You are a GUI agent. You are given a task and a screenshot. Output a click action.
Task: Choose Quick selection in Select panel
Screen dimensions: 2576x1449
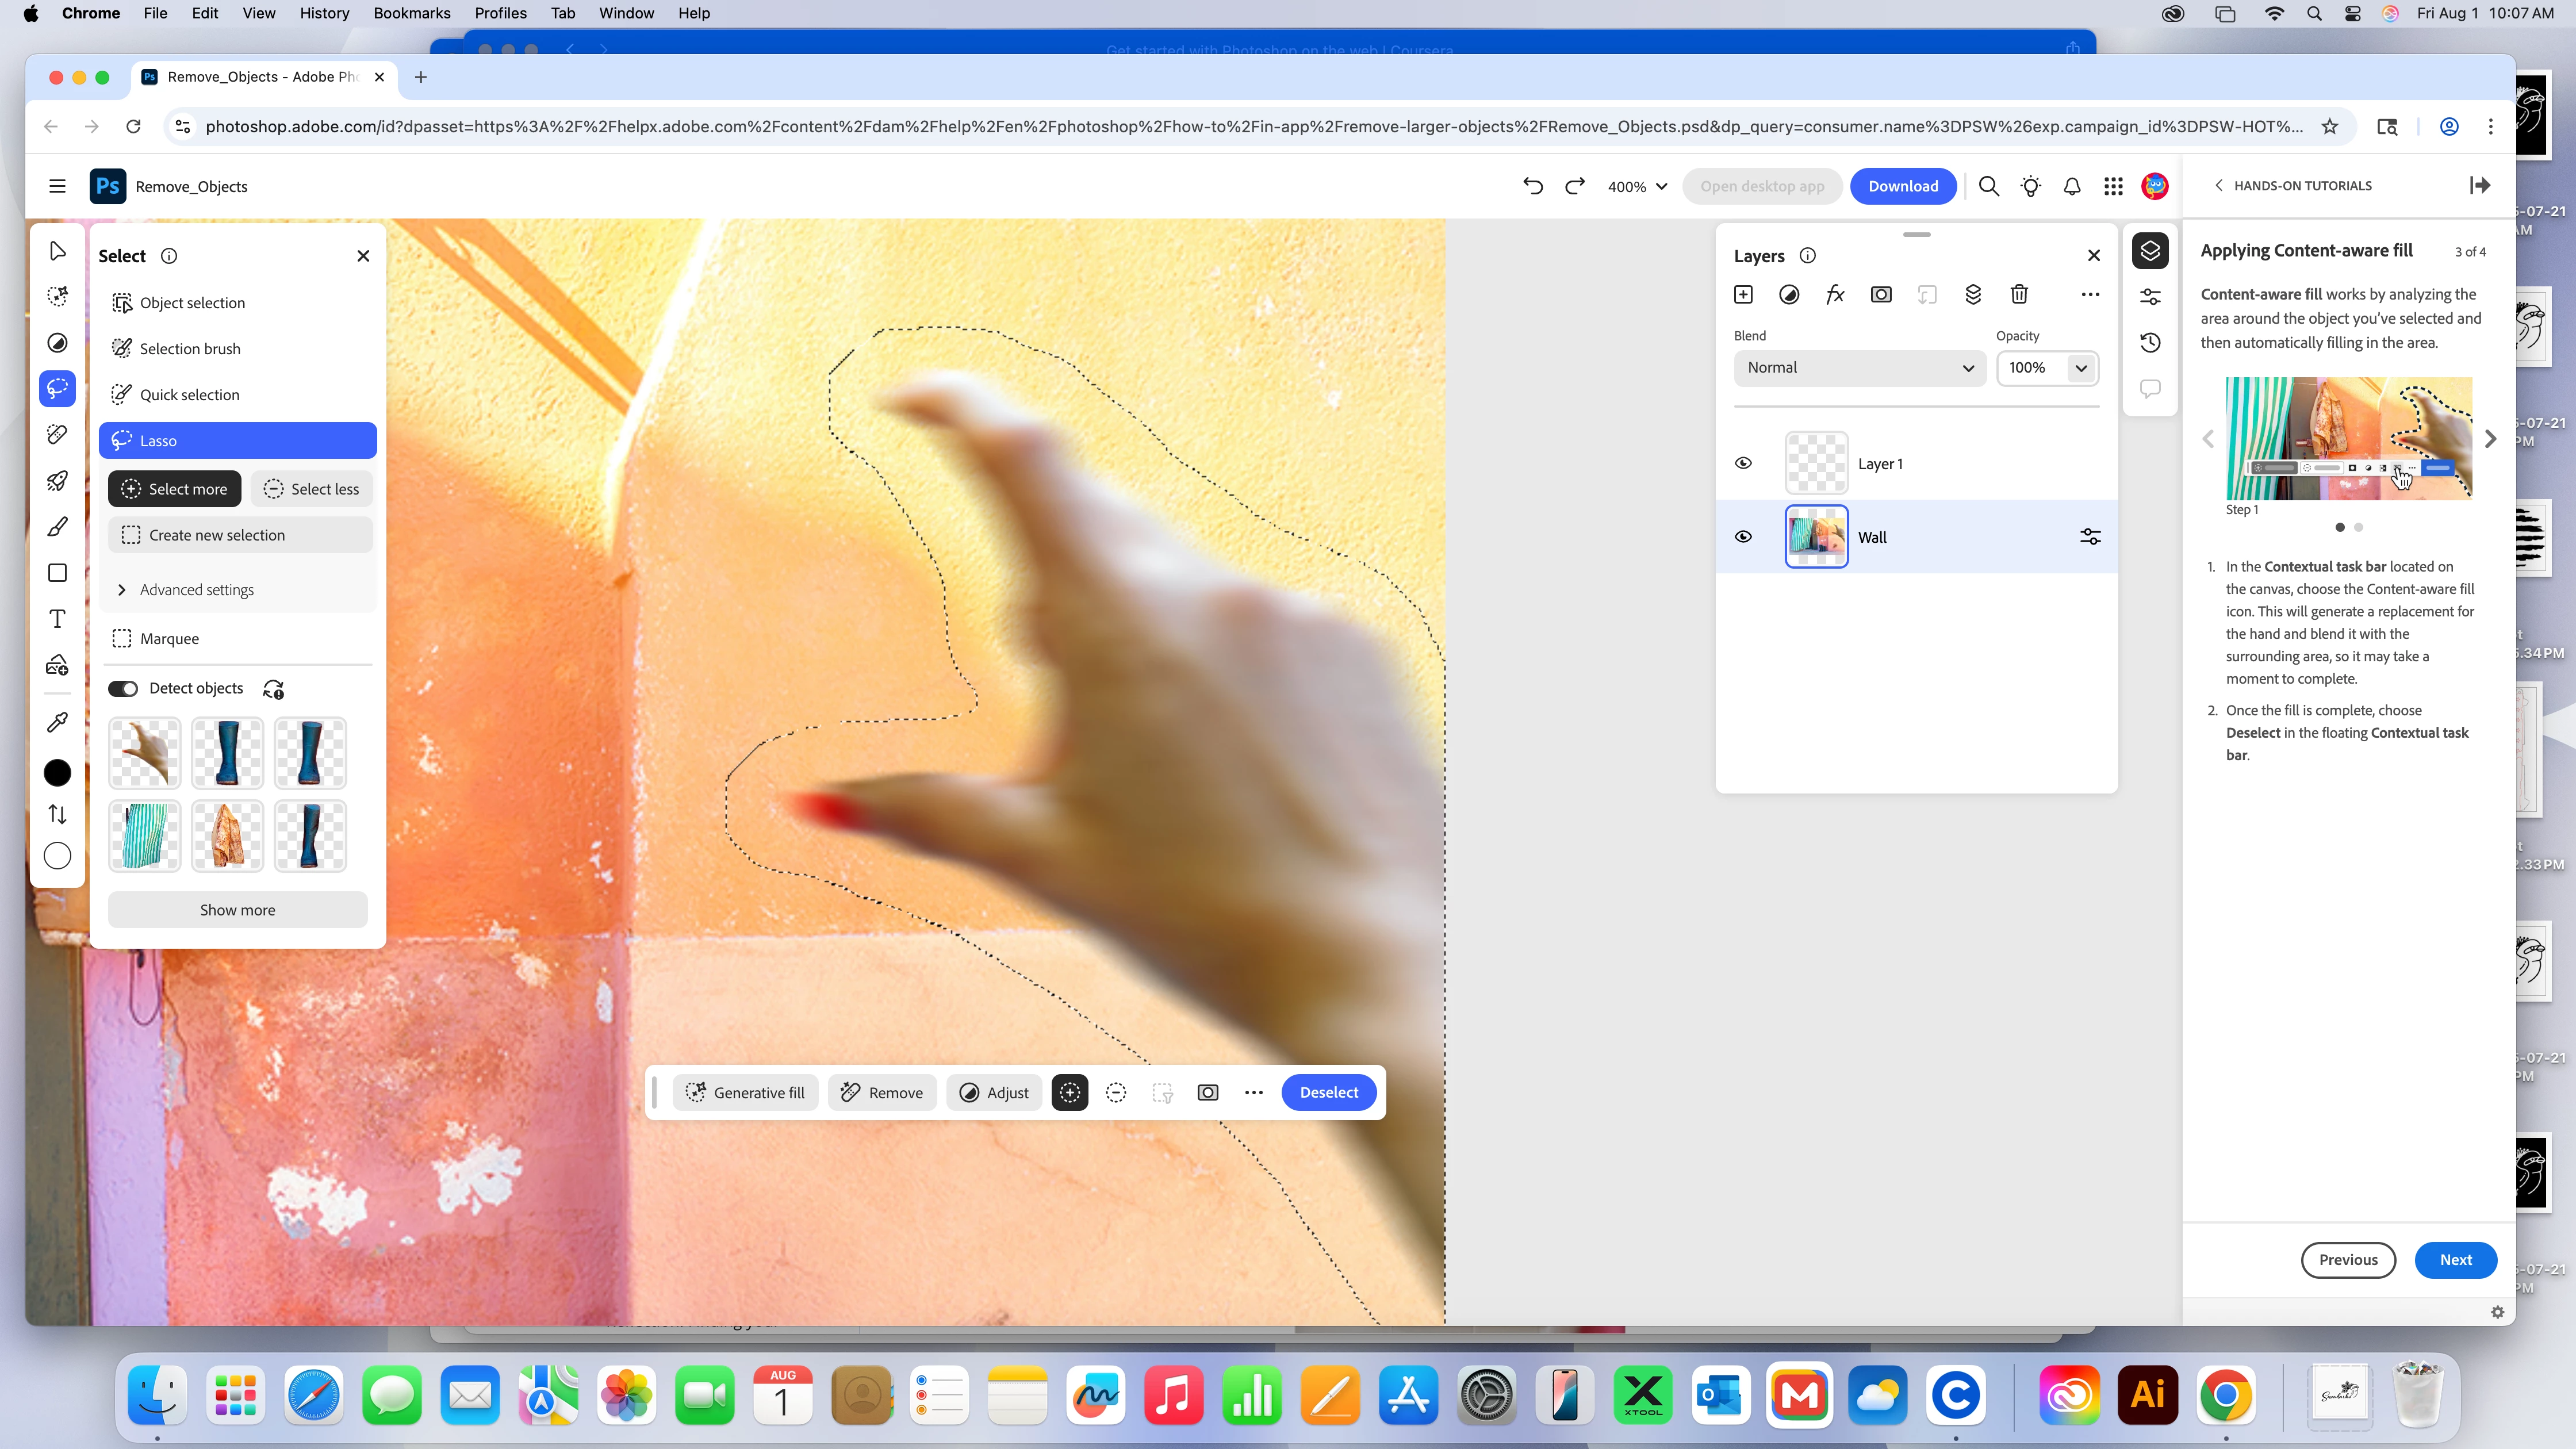tap(190, 395)
